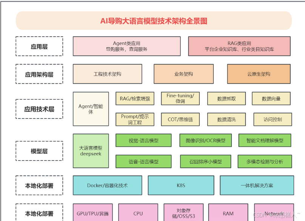
Task: Click the 模型层 label on the left
Action: (x=39, y=151)
